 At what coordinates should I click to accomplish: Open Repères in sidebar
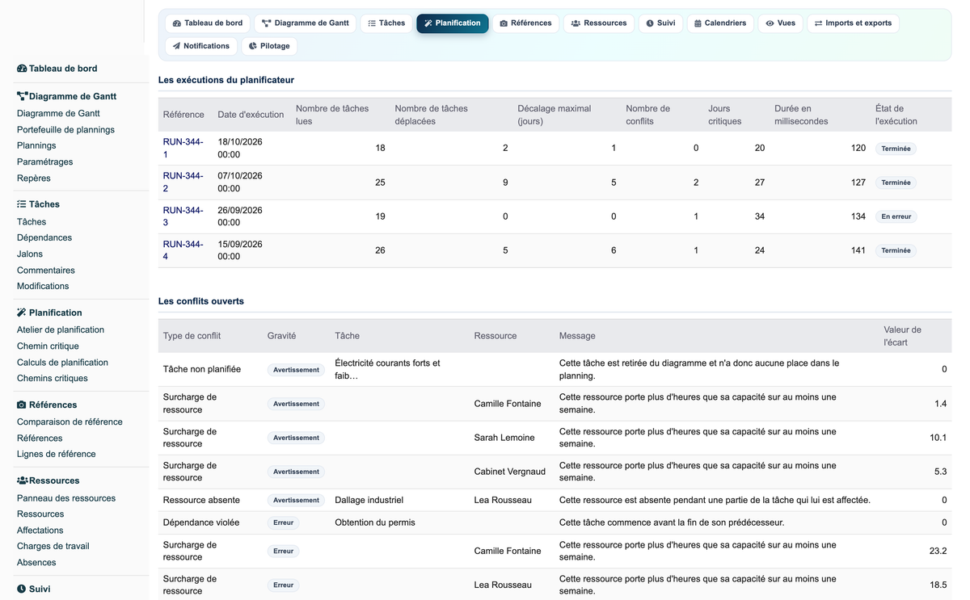click(x=34, y=178)
